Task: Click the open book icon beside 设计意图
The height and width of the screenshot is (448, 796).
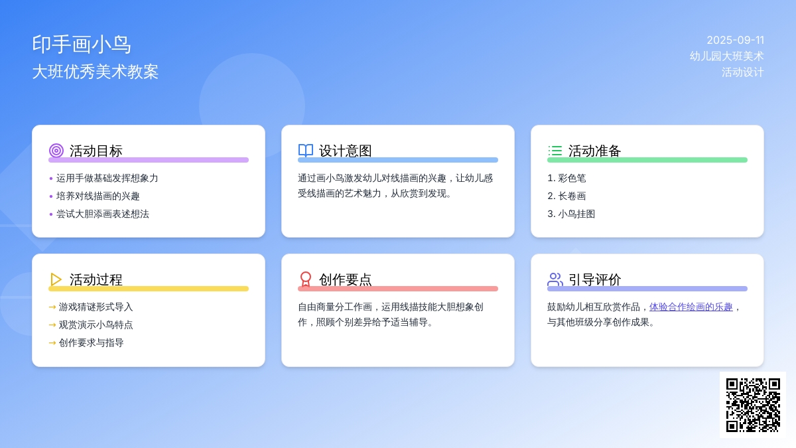Action: click(x=306, y=151)
